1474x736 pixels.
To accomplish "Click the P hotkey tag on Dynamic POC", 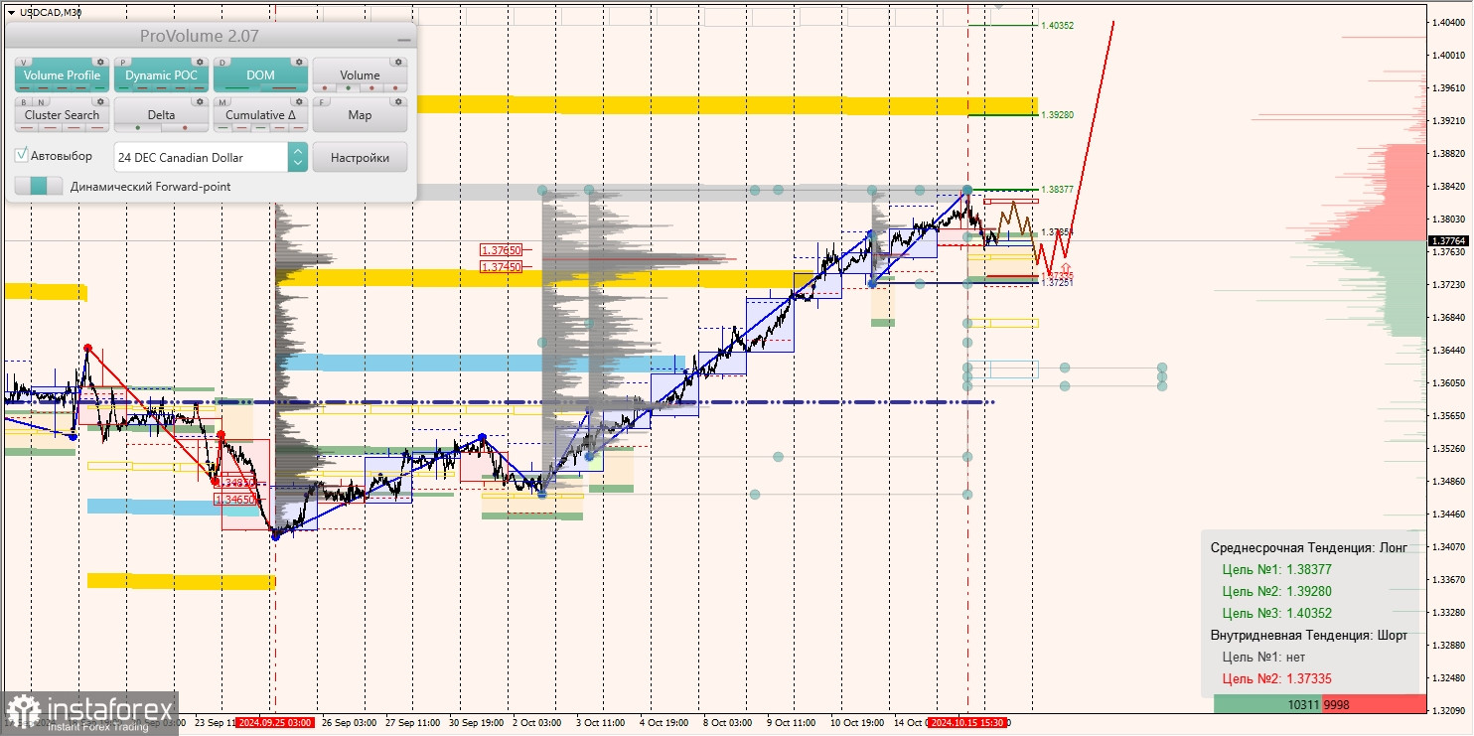I will 123,62.
